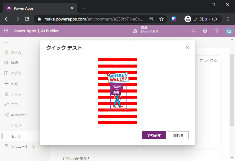Open the KS account avatar
The image size is (235, 161).
click(229, 31)
